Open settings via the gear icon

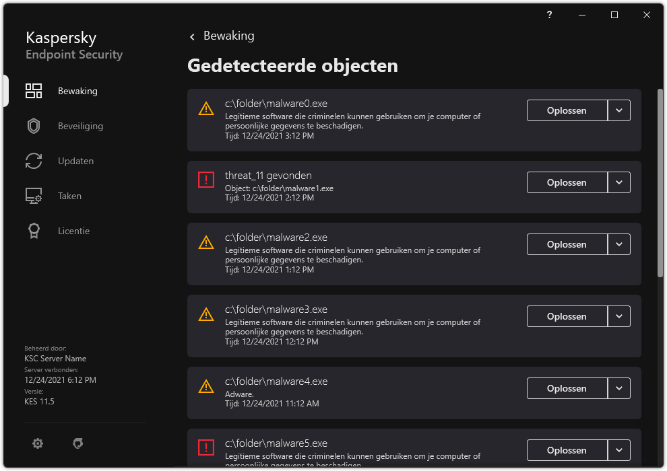pyautogui.click(x=37, y=443)
